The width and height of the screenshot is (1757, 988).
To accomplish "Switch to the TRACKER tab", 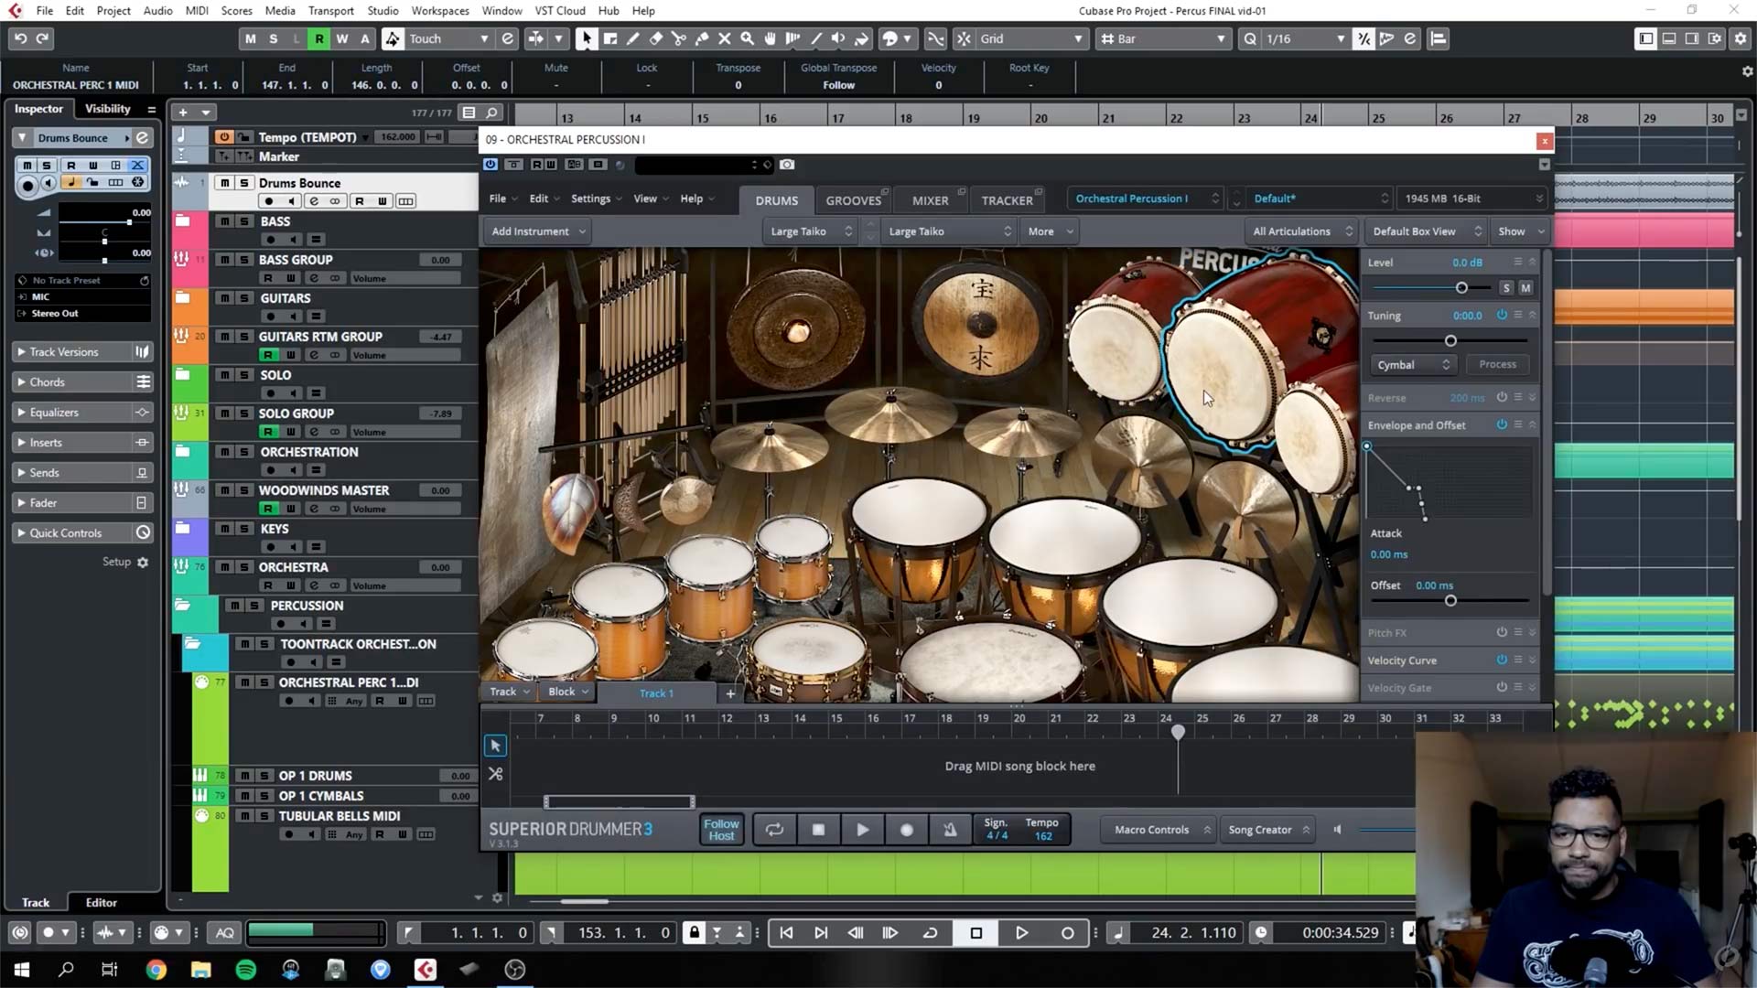I will pos(1007,200).
